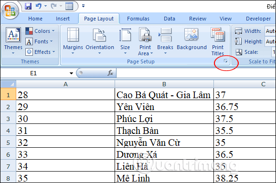The image size is (276, 183).
Task: Click cell containing Thạch Bàn
Action: coord(164,130)
